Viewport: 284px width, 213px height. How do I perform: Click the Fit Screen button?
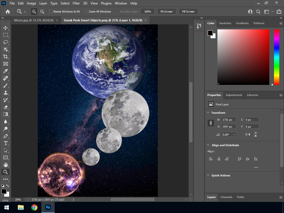point(166,12)
